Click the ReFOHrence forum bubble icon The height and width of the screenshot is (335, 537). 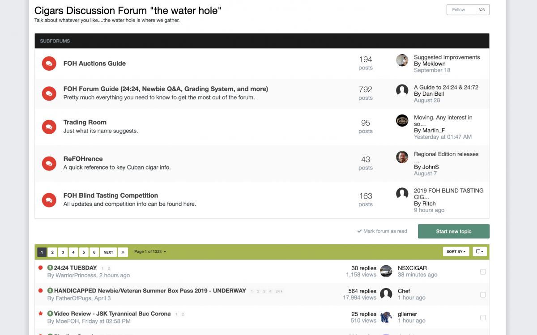coord(49,164)
